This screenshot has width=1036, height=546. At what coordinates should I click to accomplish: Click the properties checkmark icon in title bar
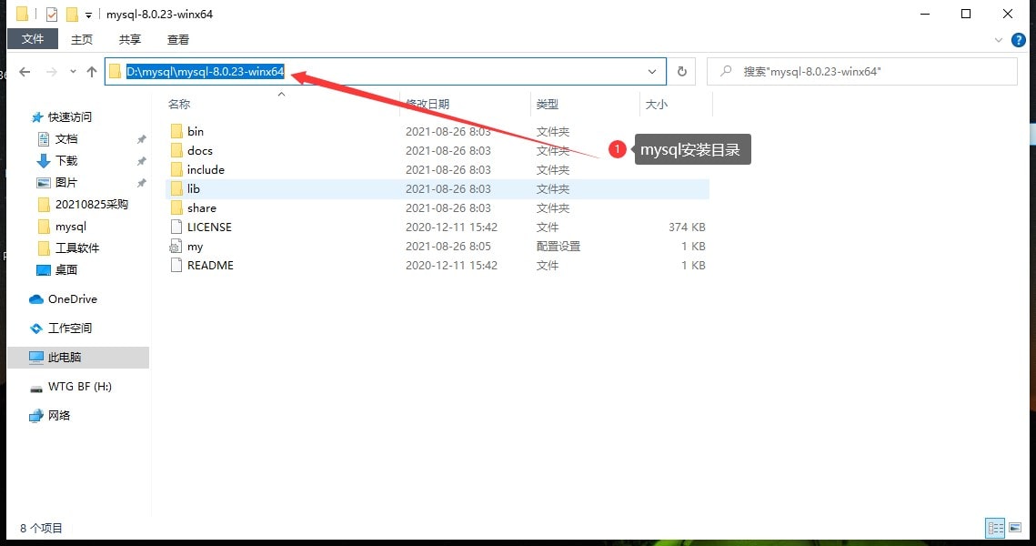click(52, 14)
